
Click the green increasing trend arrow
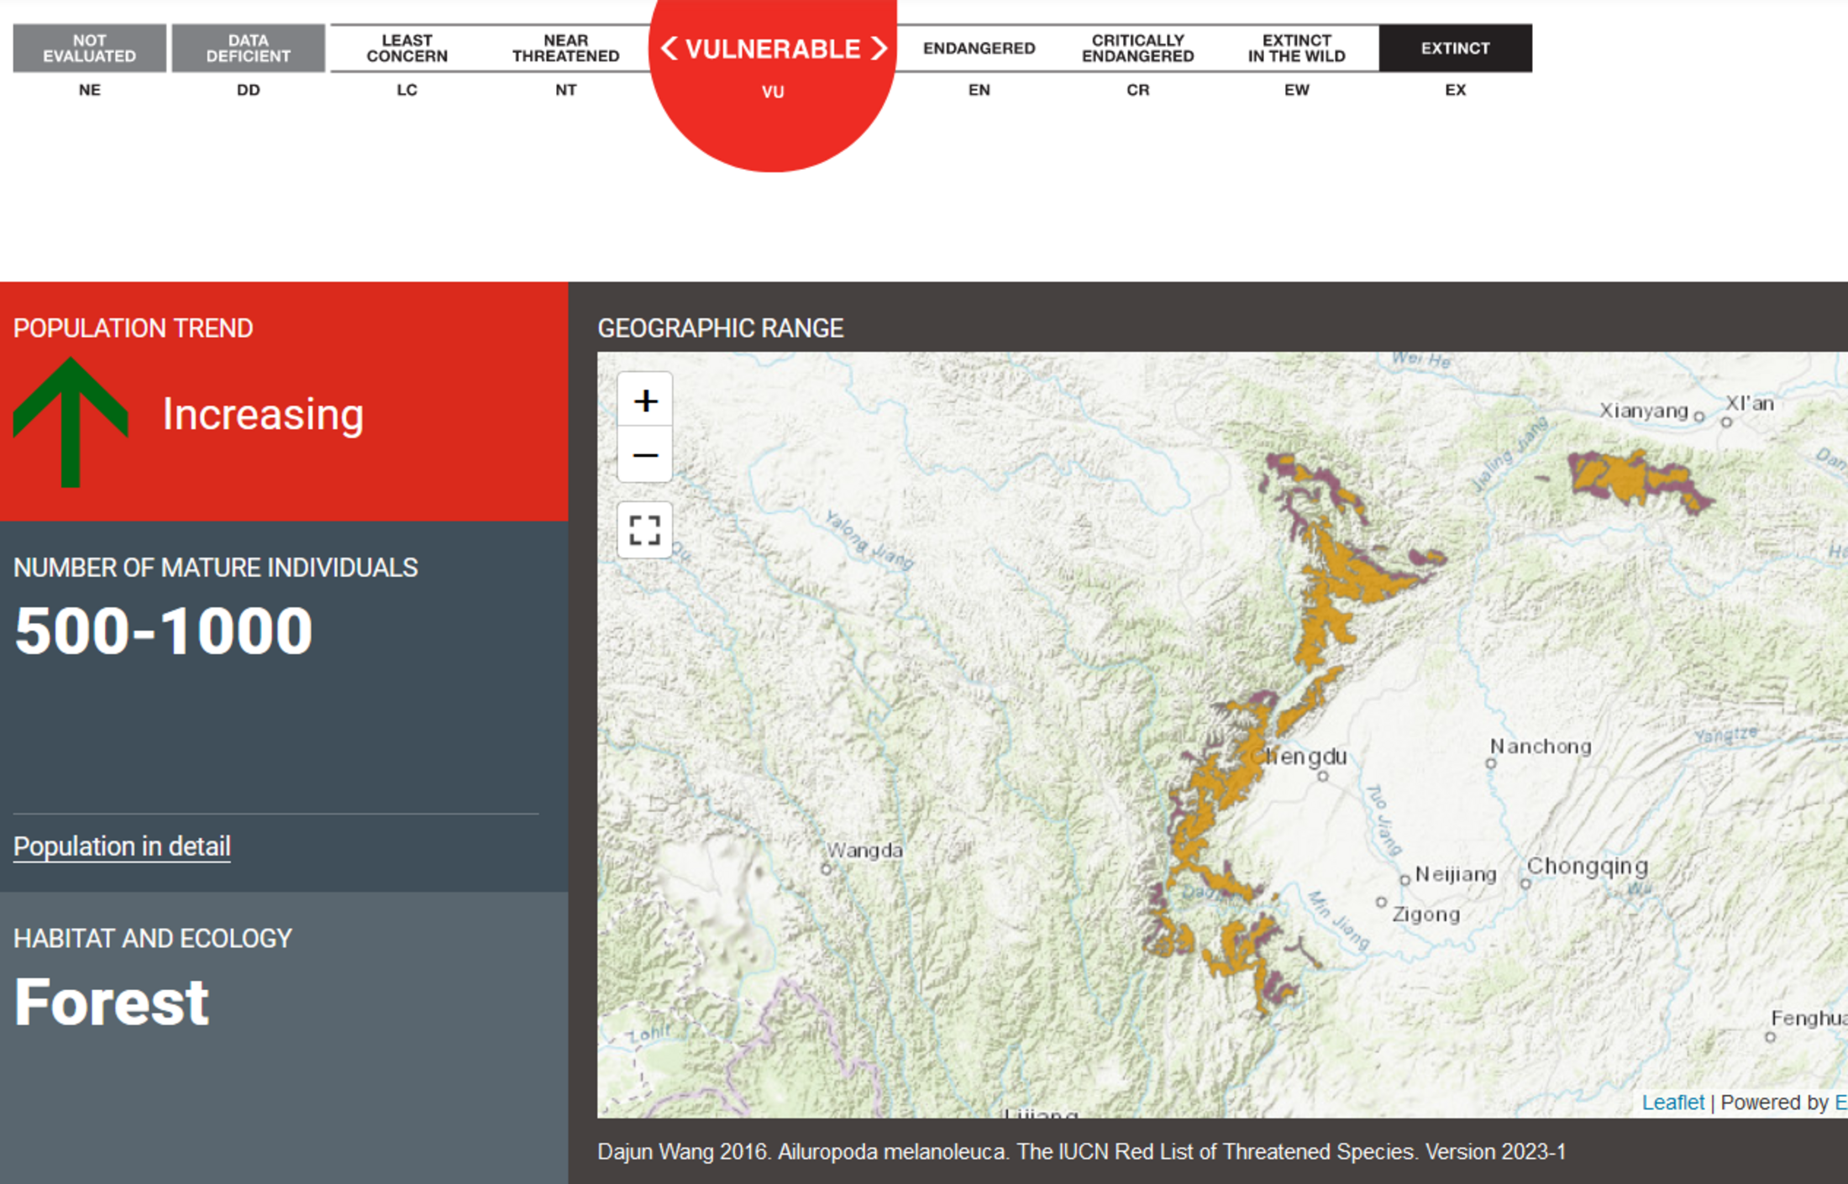[x=71, y=422]
